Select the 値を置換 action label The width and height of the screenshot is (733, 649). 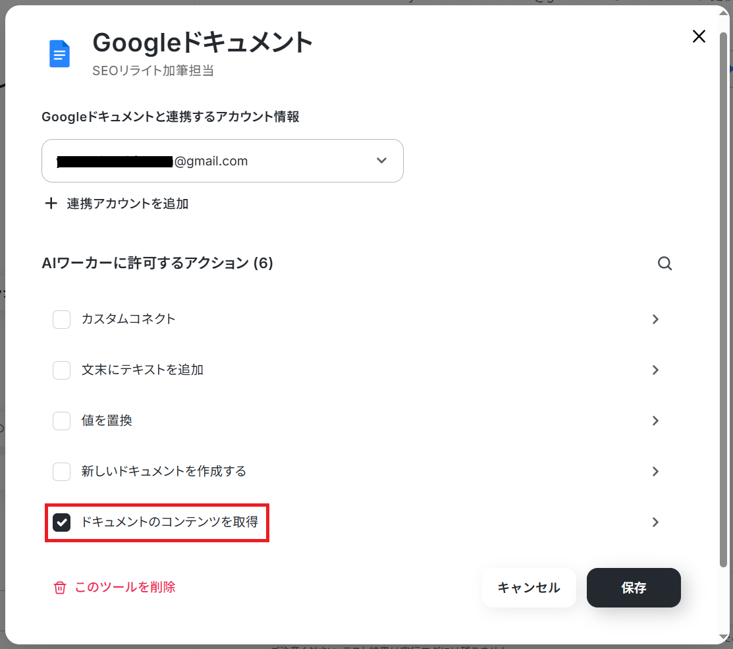(107, 421)
